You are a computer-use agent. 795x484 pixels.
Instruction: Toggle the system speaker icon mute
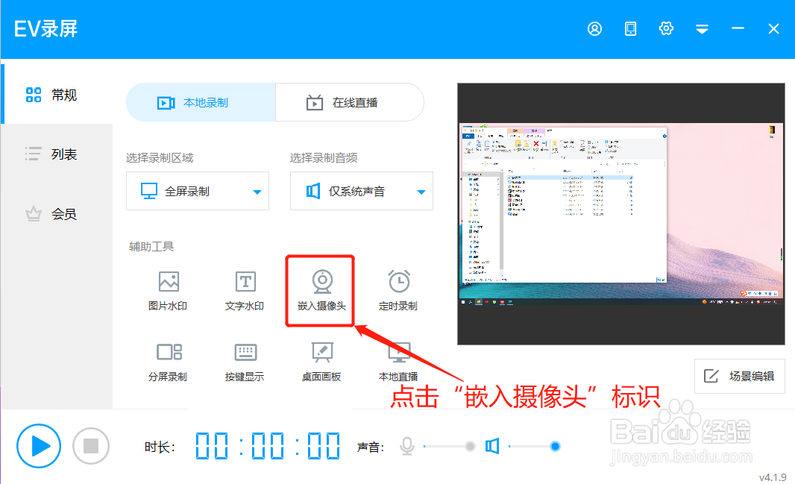tap(492, 446)
